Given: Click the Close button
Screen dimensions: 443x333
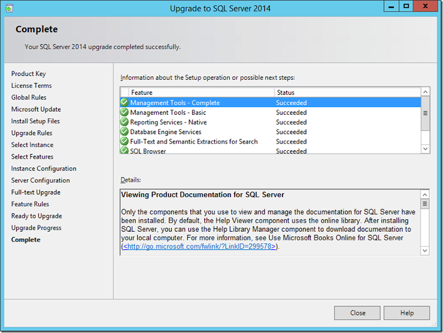Looking at the screenshot, I should (x=357, y=313).
